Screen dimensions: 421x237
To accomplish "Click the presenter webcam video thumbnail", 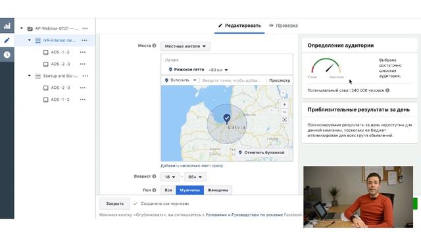I will tap(358, 197).
